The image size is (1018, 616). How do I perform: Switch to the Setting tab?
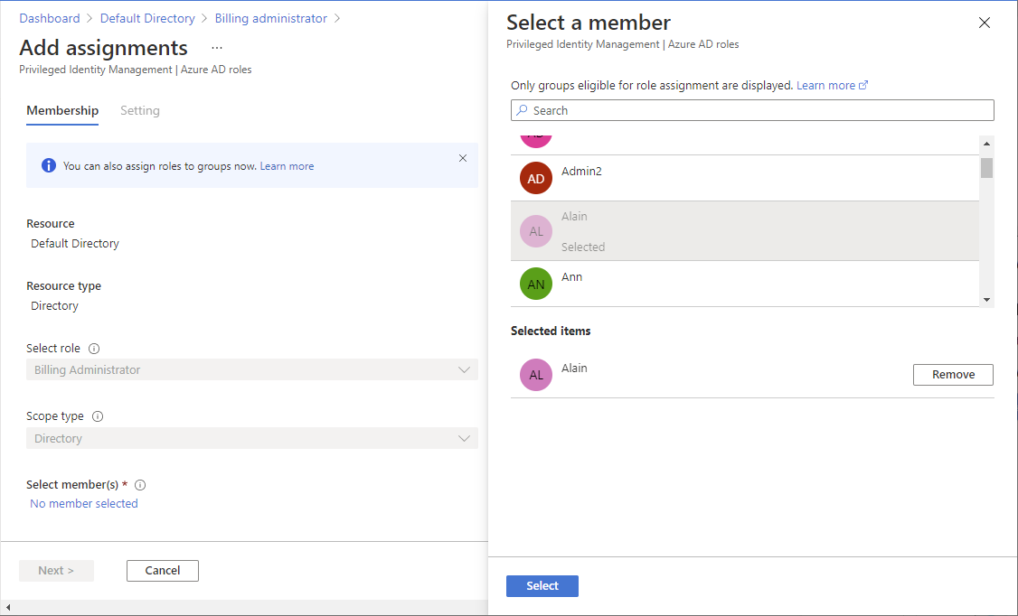(139, 111)
